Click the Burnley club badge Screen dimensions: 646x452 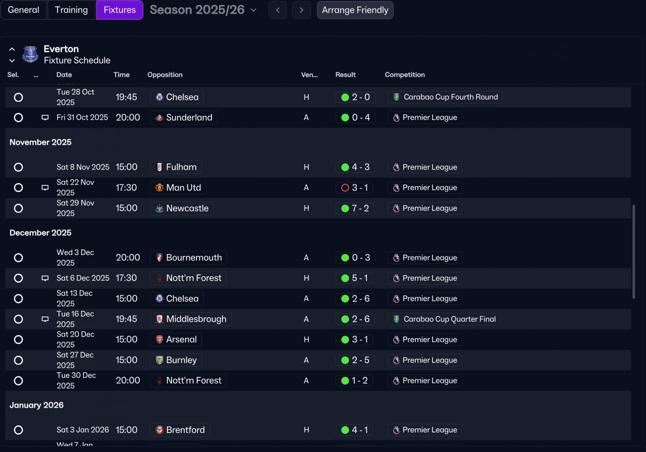(x=159, y=360)
